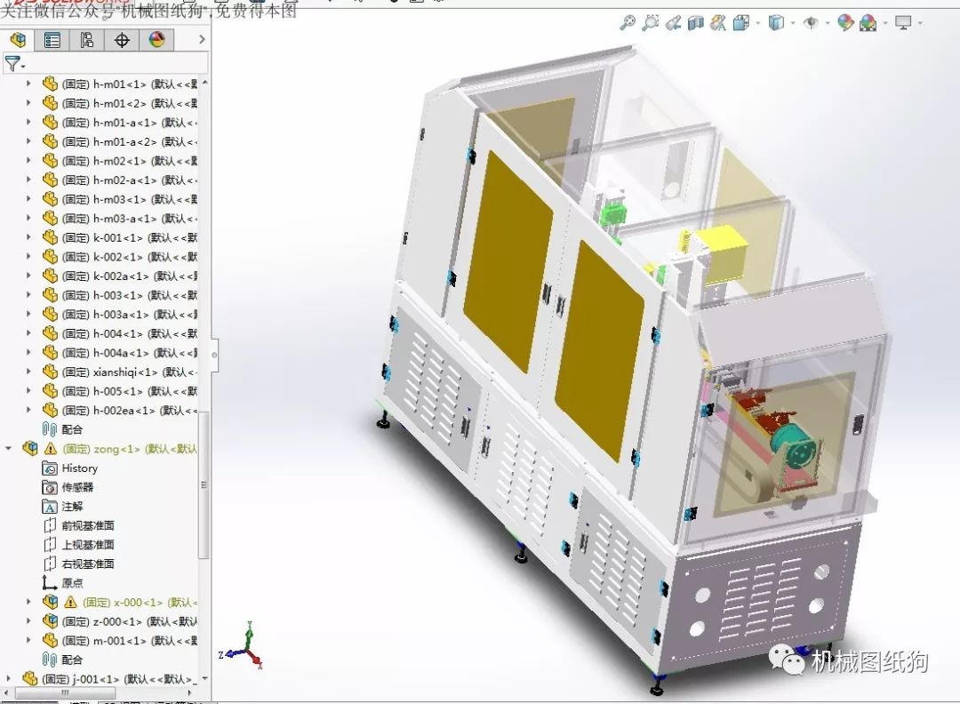Activate the Section View tool

pos(695,23)
